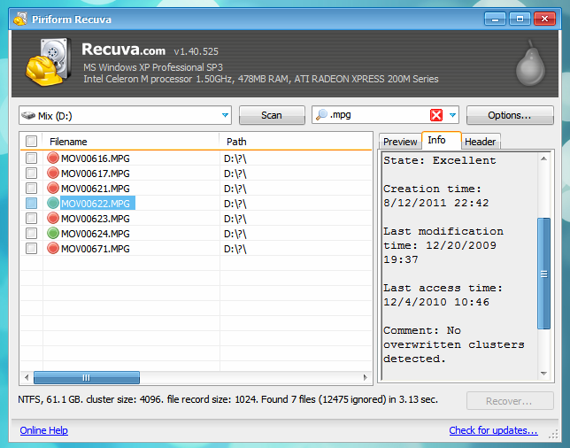
Task: Check the box for MOV00617.MPG
Action: 31,174
